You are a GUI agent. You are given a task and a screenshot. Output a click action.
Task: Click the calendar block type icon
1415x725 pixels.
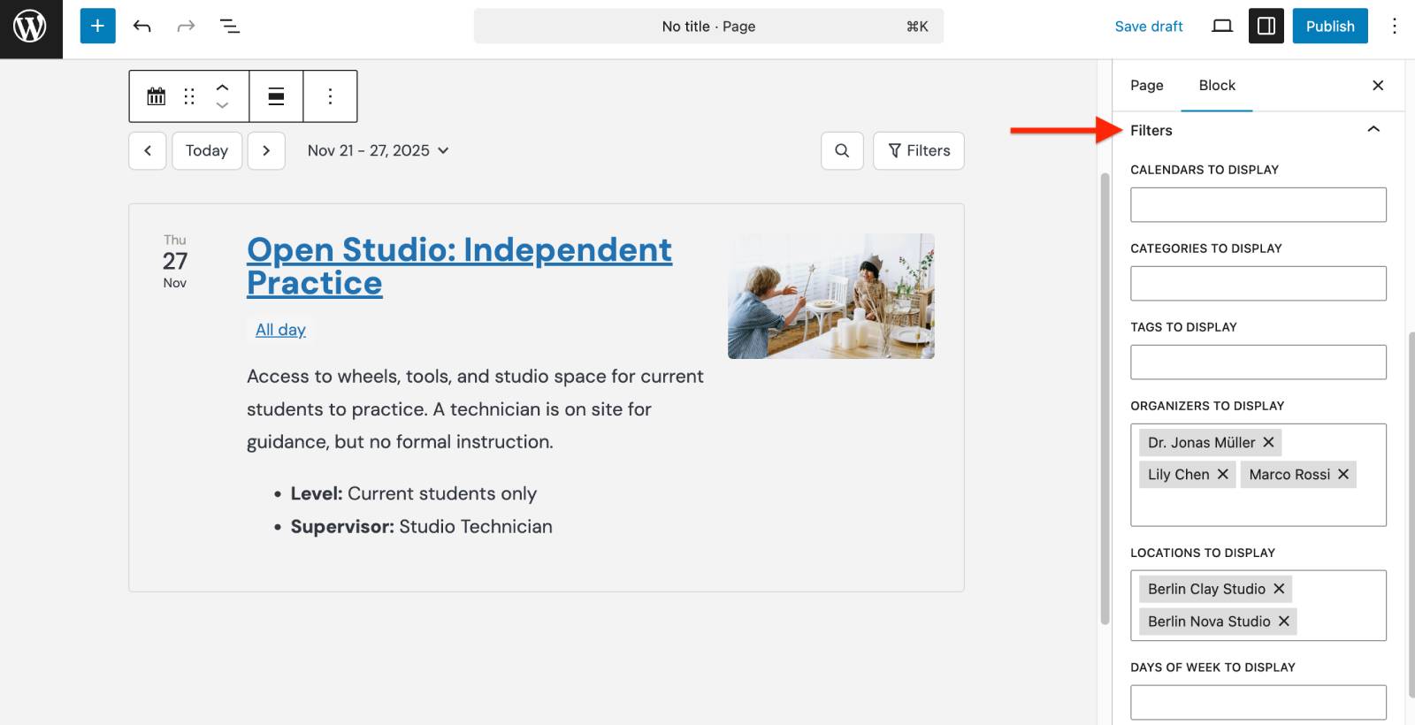click(x=157, y=96)
